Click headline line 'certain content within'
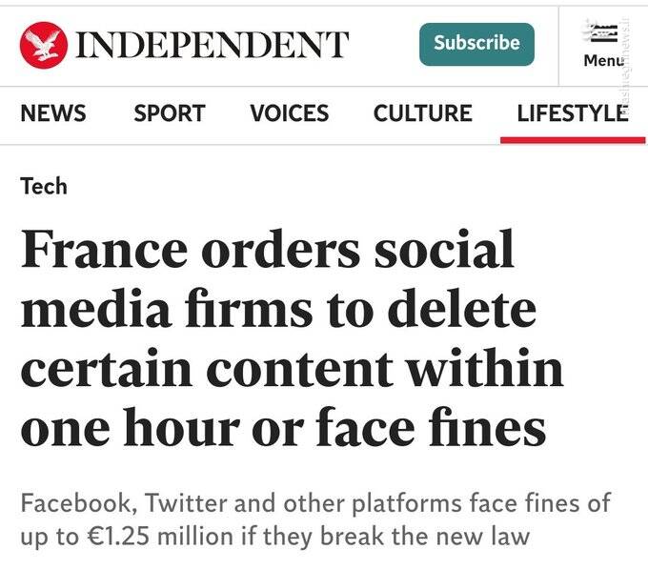 point(292,370)
